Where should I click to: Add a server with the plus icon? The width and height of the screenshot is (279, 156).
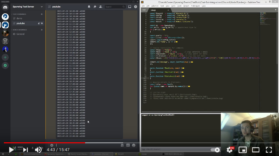pos(5,57)
